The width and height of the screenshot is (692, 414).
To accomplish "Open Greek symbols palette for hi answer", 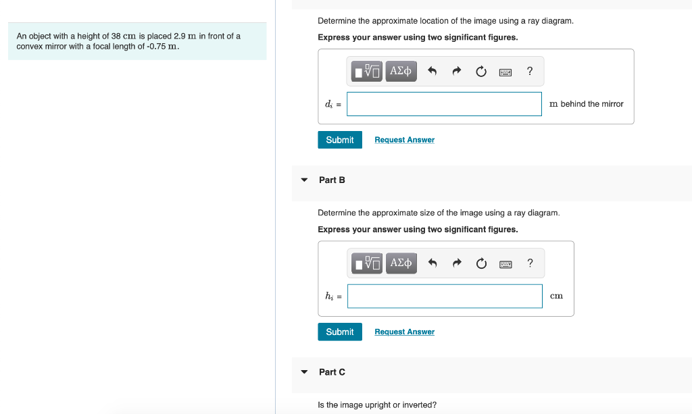I will tap(401, 263).
